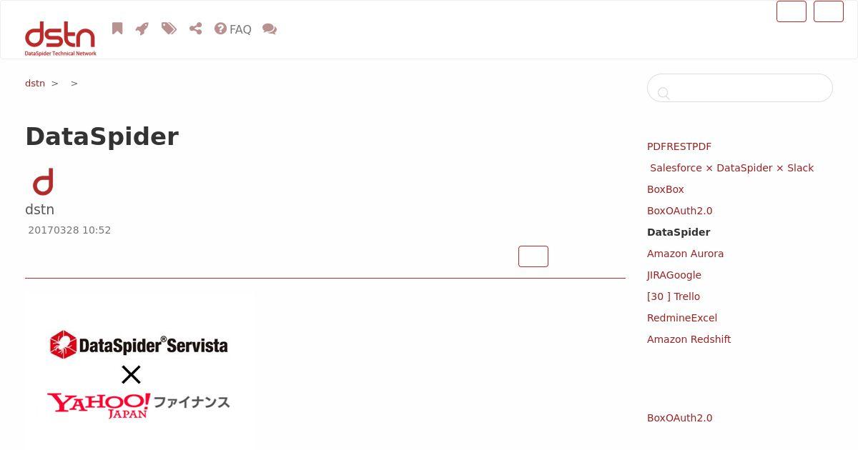Click the share nodes icon in header

[x=196, y=29]
